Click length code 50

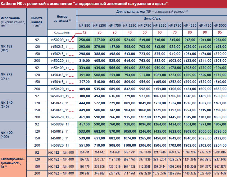(x=145, y=32)
